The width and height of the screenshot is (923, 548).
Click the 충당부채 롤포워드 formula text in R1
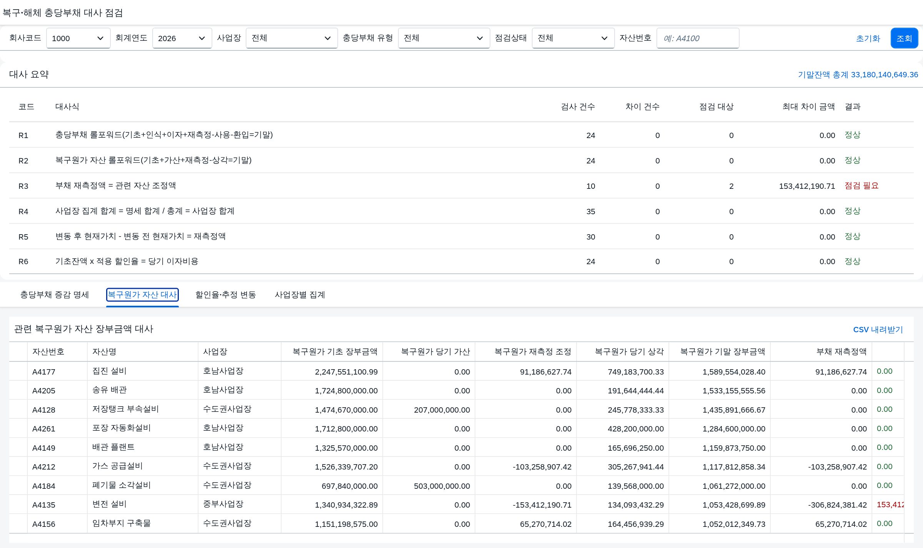(164, 135)
